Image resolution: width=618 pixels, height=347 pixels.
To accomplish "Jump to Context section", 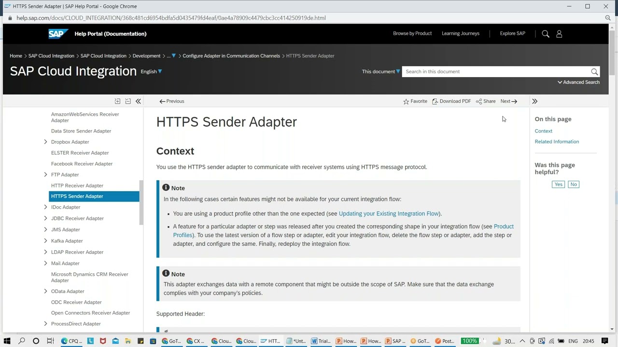I will click(x=543, y=131).
